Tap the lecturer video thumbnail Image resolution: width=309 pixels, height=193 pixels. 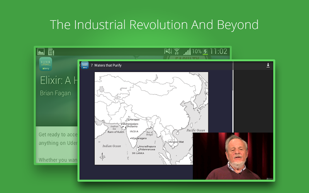(x=233, y=156)
